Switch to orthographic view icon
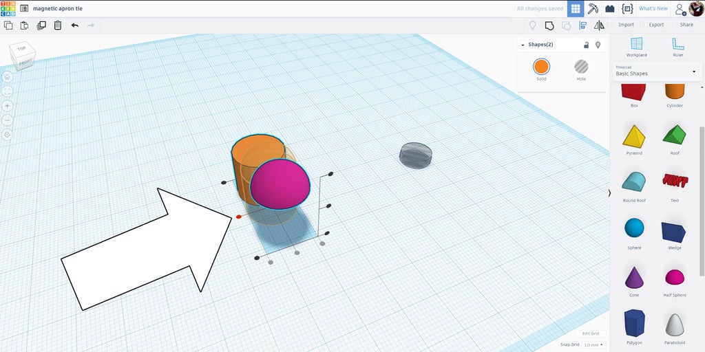The image size is (705, 352). click(8, 135)
